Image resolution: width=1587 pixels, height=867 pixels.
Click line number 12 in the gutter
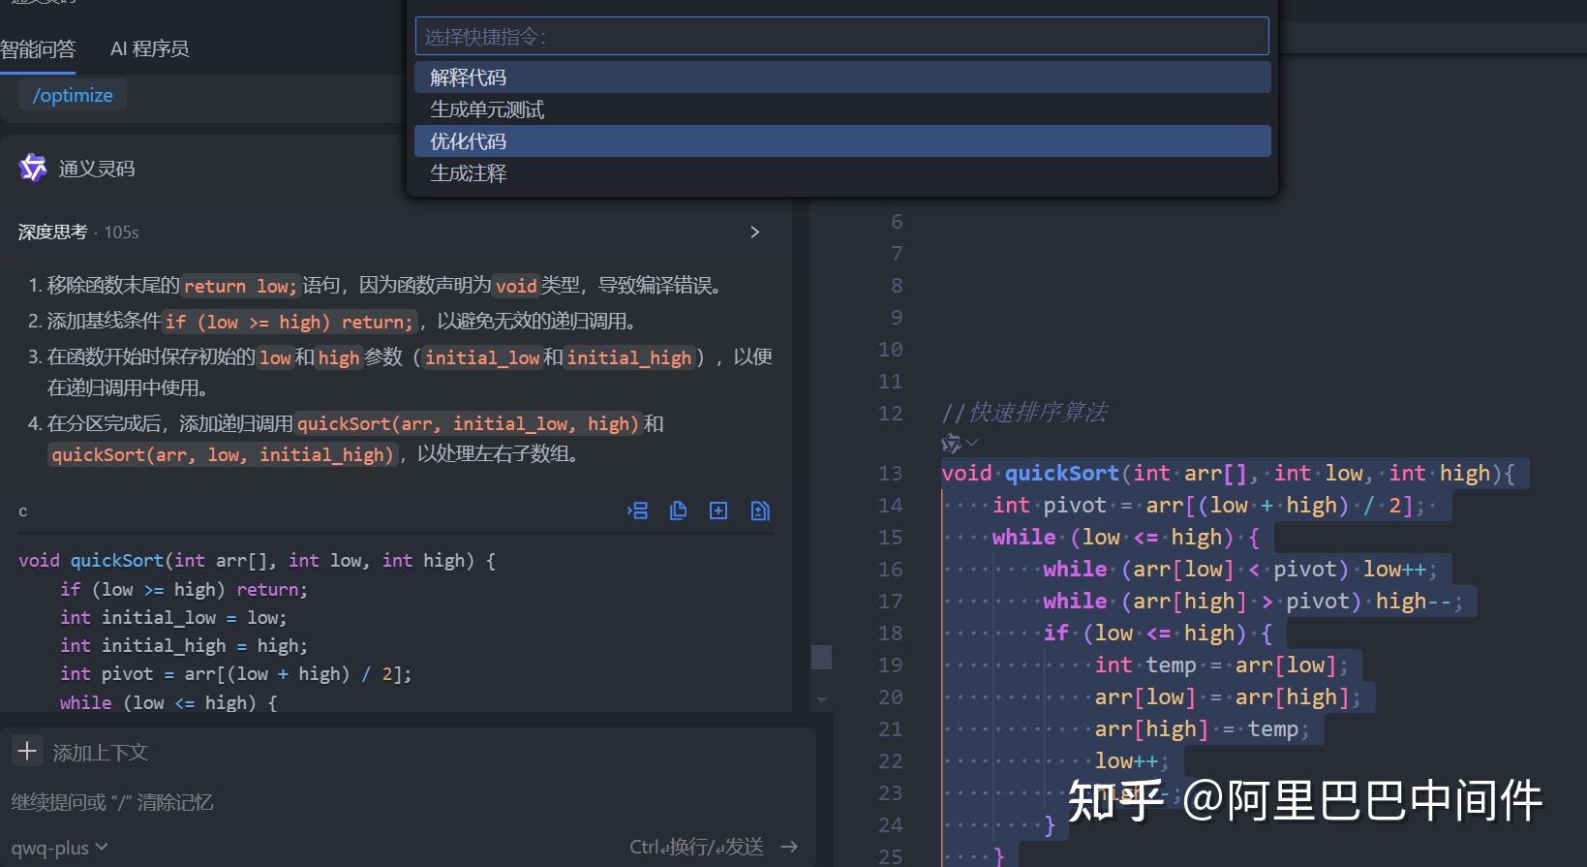890,414
